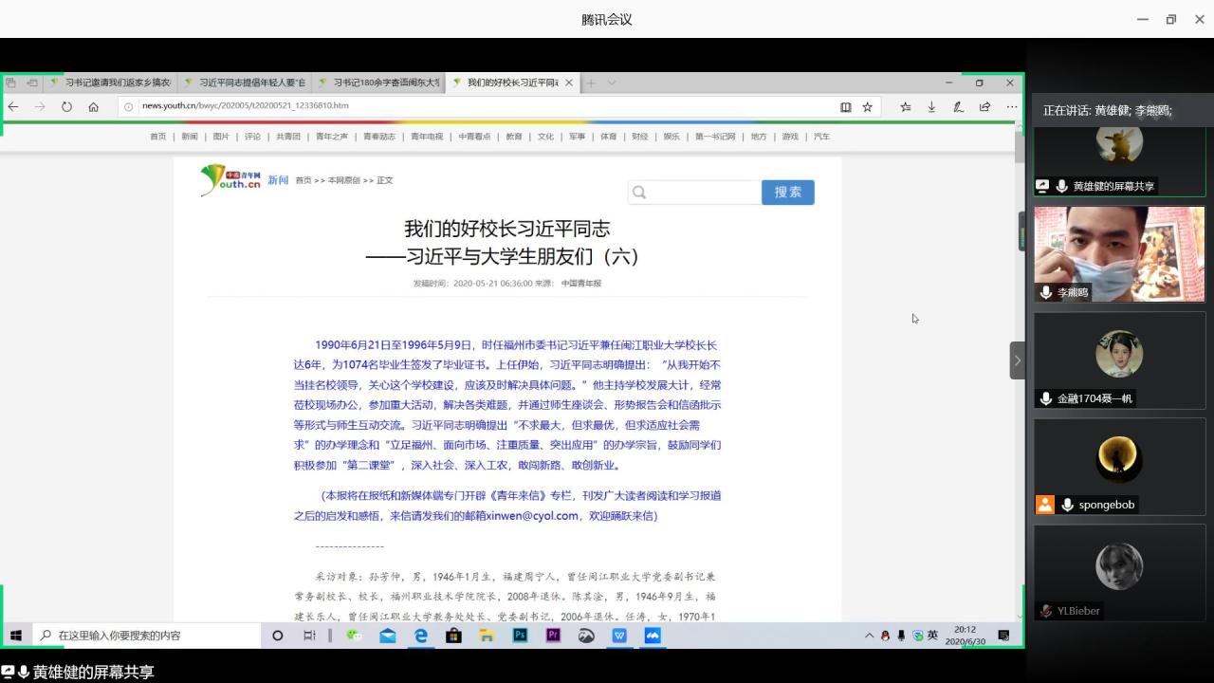The image size is (1214, 683).
Task: Show hidden system tray icons
Action: click(869, 636)
